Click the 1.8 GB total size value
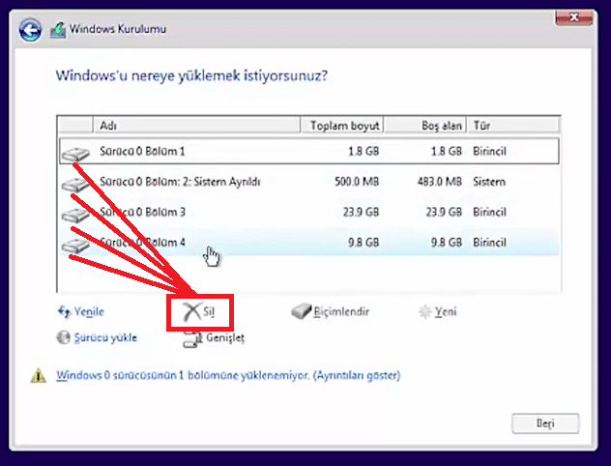The height and width of the screenshot is (466, 611). (x=364, y=151)
